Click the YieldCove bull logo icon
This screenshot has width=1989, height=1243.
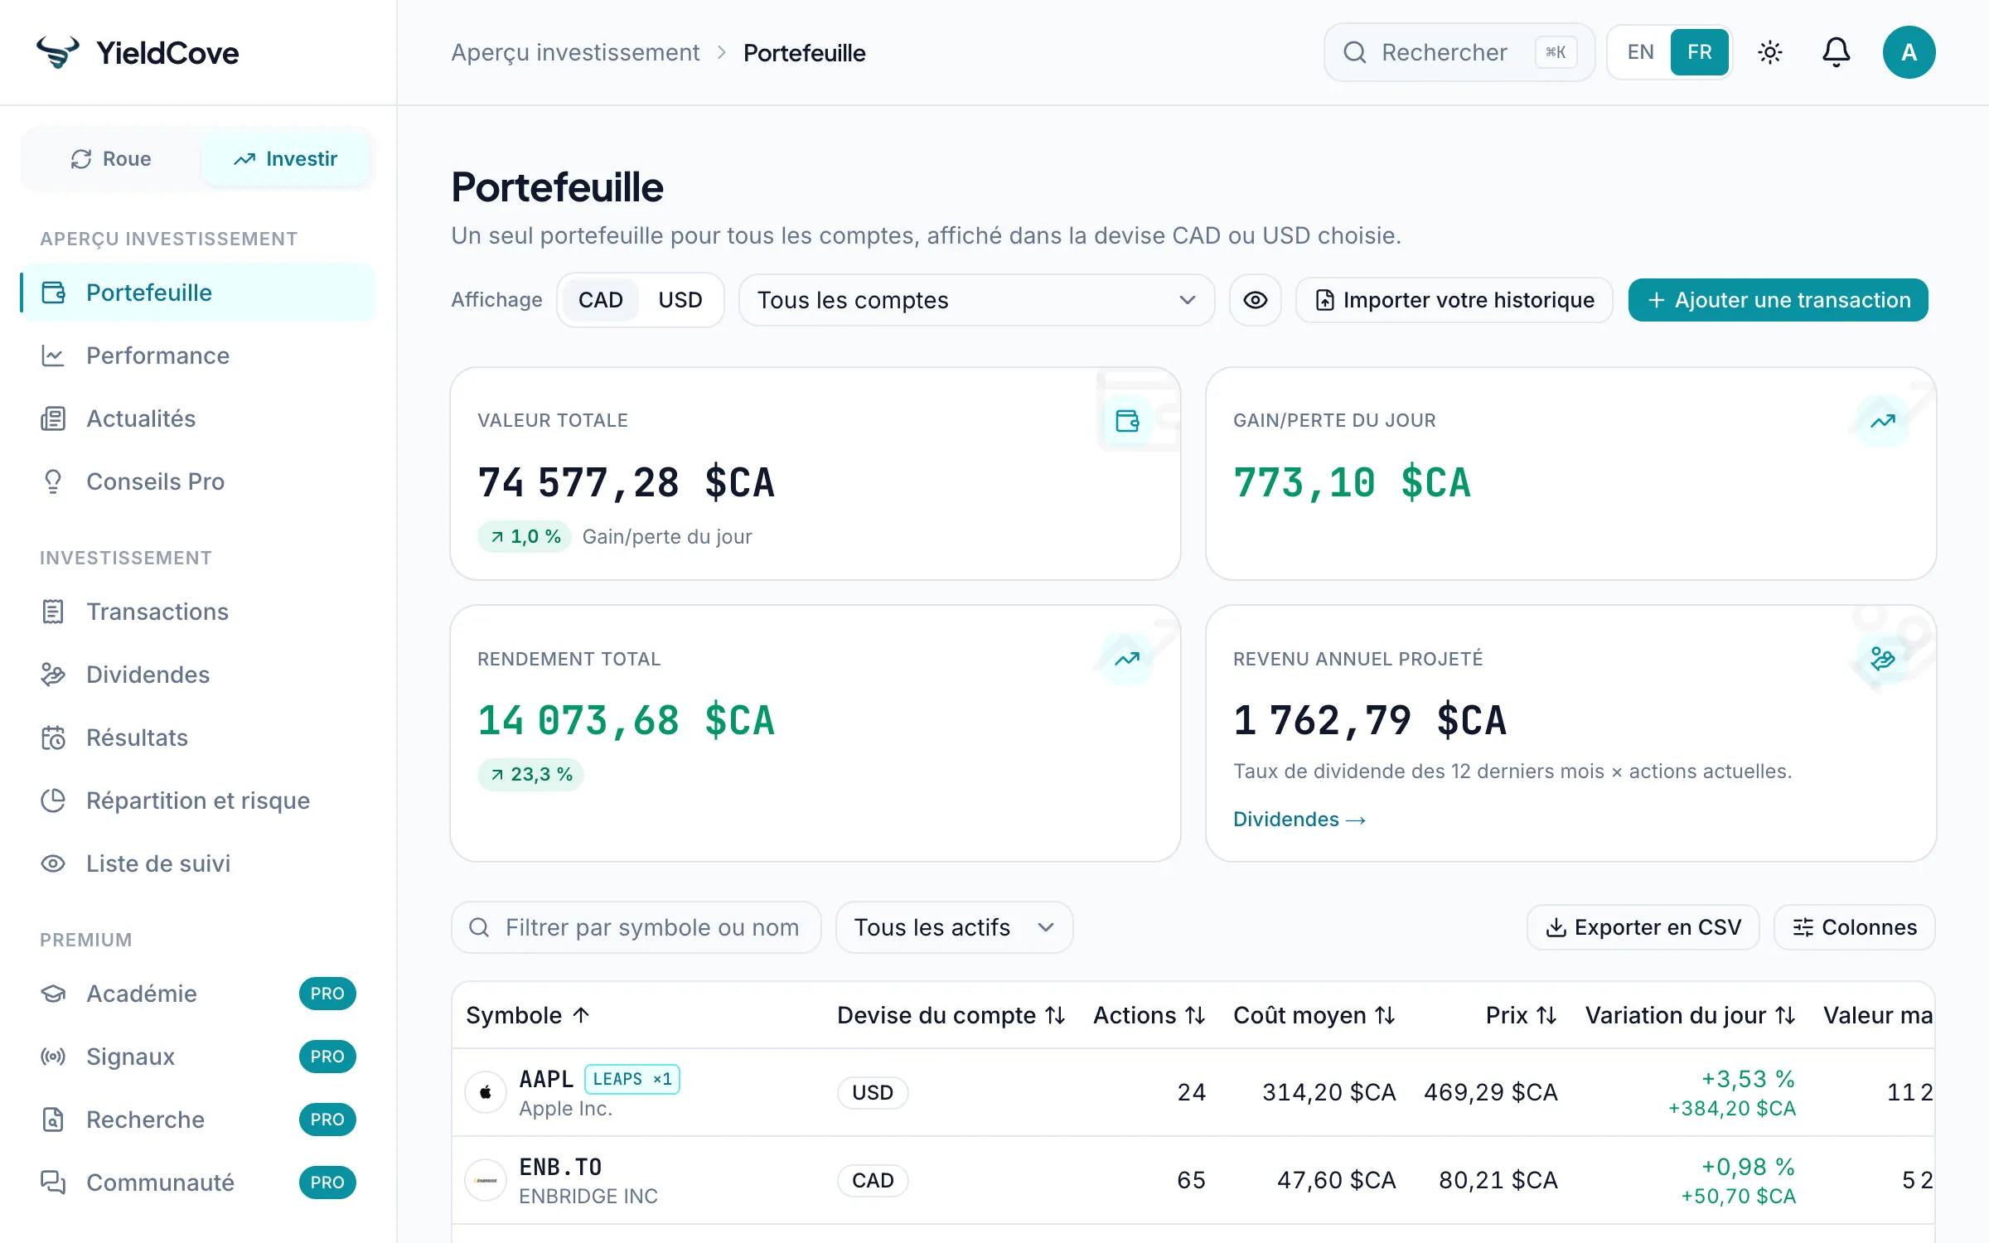pyautogui.click(x=58, y=52)
